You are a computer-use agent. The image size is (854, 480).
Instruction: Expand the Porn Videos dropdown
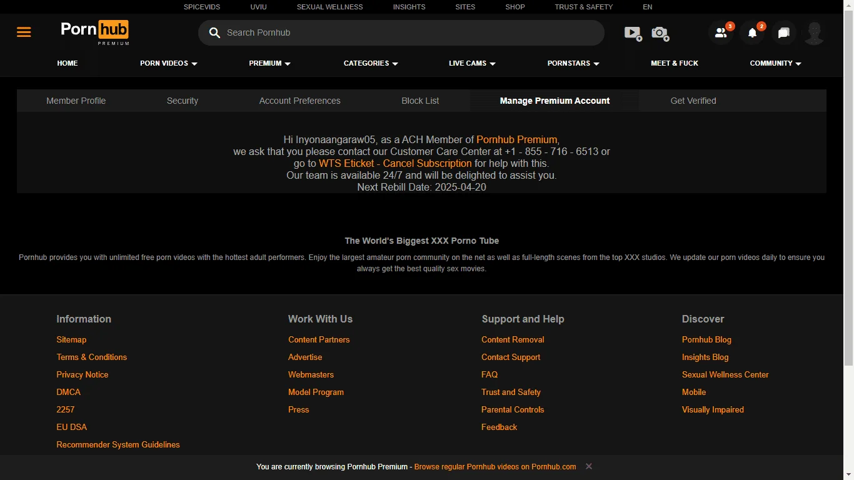coord(169,63)
